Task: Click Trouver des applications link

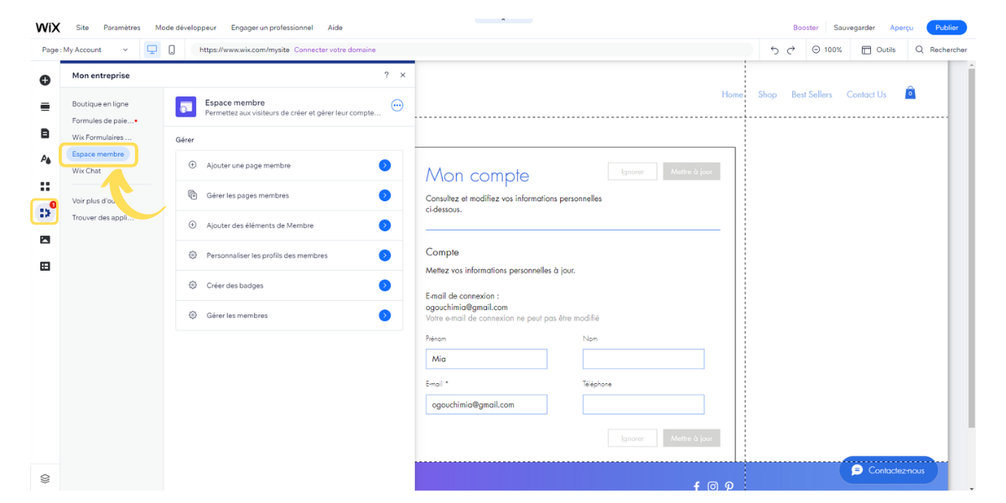Action: tap(103, 218)
